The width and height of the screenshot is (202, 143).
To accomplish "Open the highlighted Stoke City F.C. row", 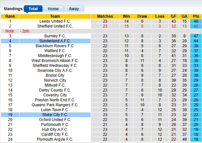I will [55, 115].
